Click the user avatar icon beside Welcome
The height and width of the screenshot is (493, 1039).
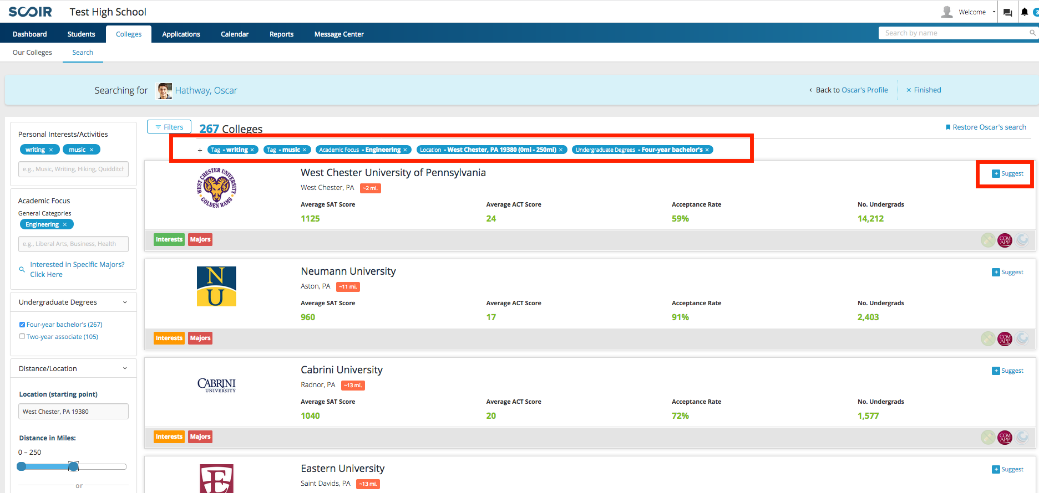pyautogui.click(x=947, y=12)
